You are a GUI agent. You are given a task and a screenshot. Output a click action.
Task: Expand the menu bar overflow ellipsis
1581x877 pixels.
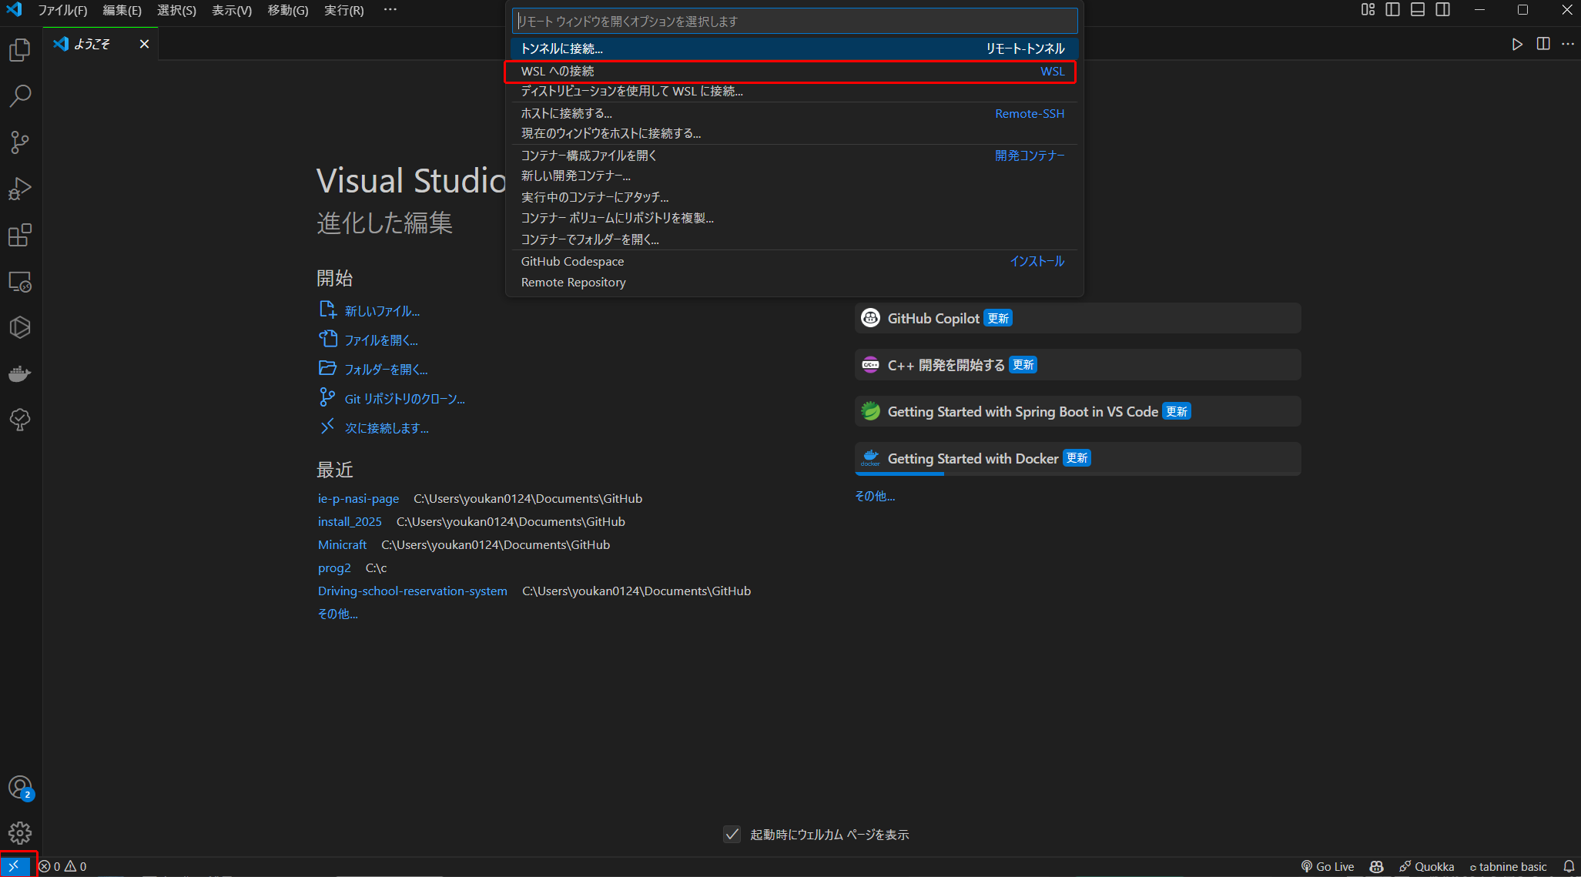[390, 10]
